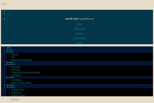The width and height of the screenshot is (154, 103).
Task: Open the iTunes link
Action: [80, 24]
